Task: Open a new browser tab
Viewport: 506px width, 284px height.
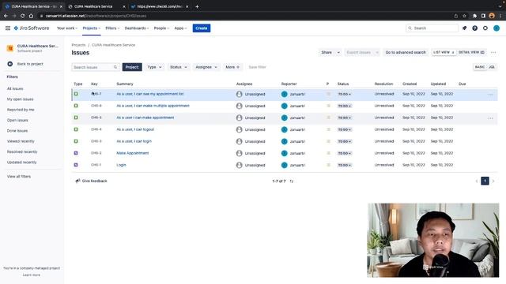Action: 197,6
